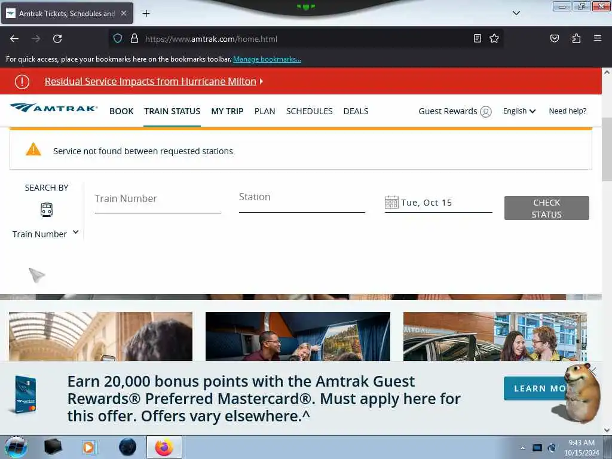The image size is (612, 459).
Task: Focus the Station input field
Action: pyautogui.click(x=302, y=201)
